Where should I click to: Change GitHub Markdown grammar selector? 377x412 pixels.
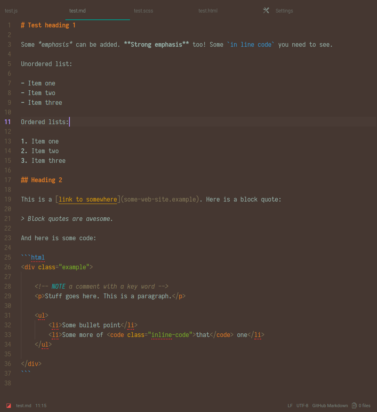point(330,406)
